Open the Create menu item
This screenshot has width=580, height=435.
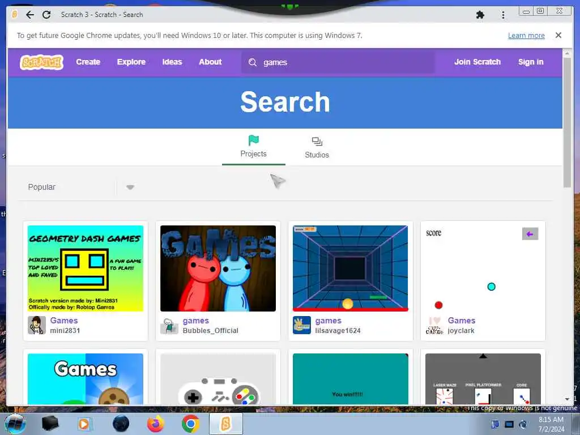click(x=88, y=62)
